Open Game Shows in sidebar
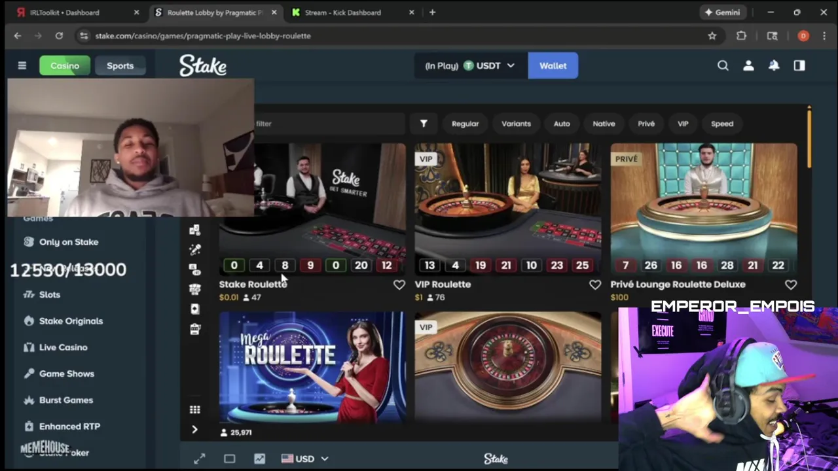838x471 pixels. pyautogui.click(x=67, y=374)
